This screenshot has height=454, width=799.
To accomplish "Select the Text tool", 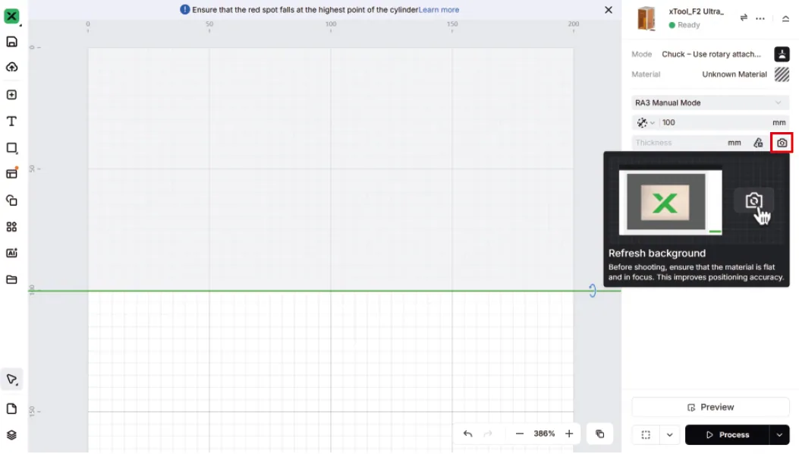I will coord(11,121).
